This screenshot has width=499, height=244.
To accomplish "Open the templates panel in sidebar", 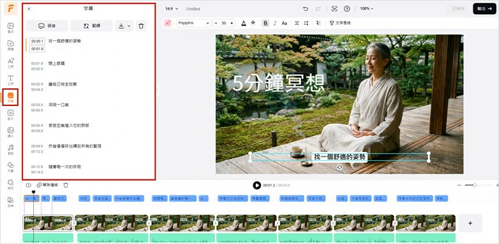I will [10, 27].
